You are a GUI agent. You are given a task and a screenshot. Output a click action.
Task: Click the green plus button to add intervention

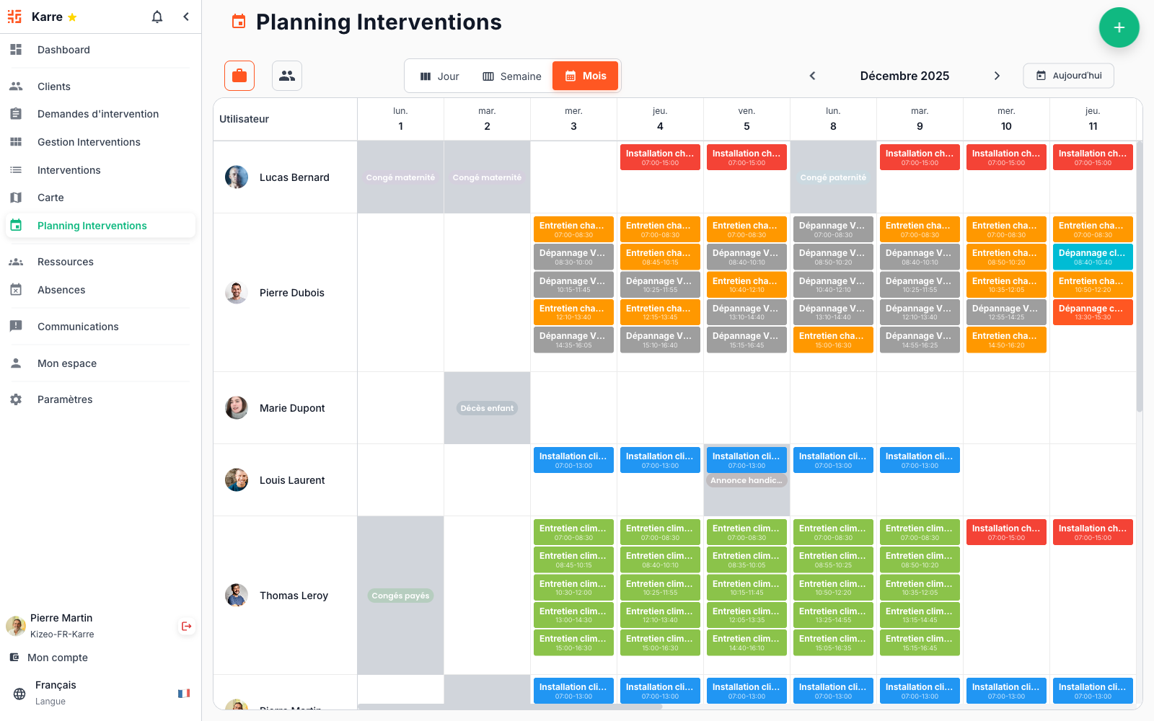[1119, 27]
